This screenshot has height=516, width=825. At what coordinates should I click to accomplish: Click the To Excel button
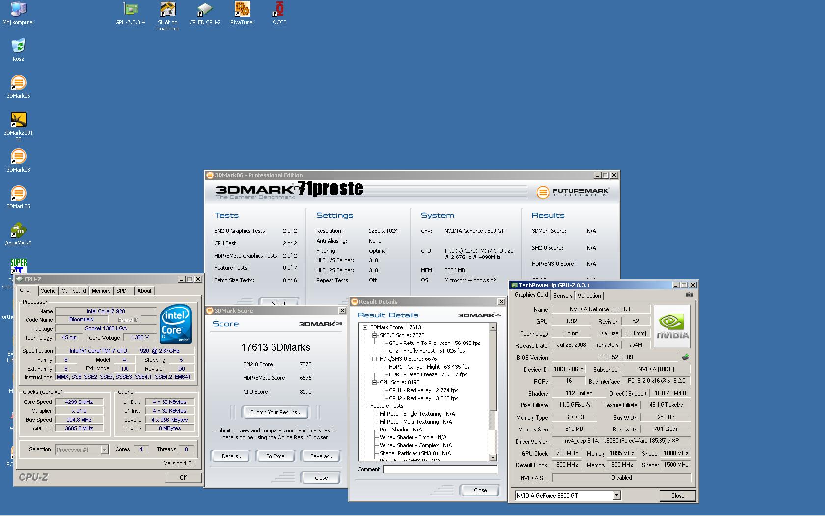[x=276, y=456]
